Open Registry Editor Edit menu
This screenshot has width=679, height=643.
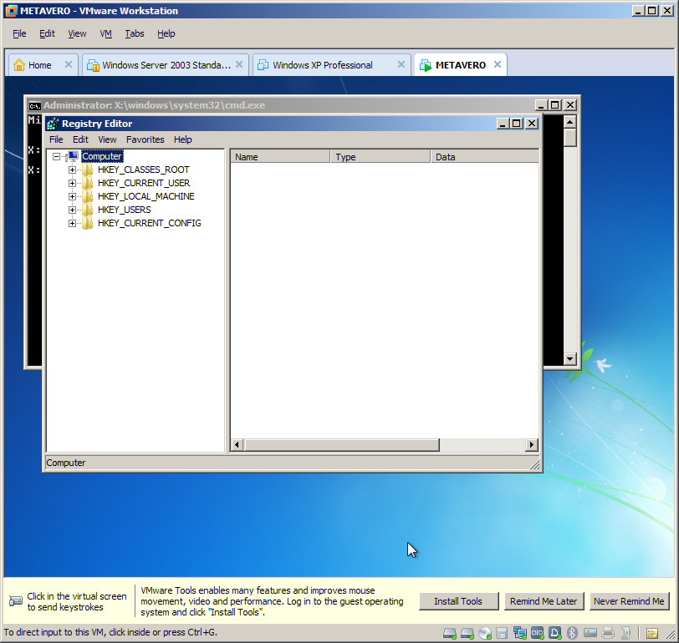coord(80,139)
